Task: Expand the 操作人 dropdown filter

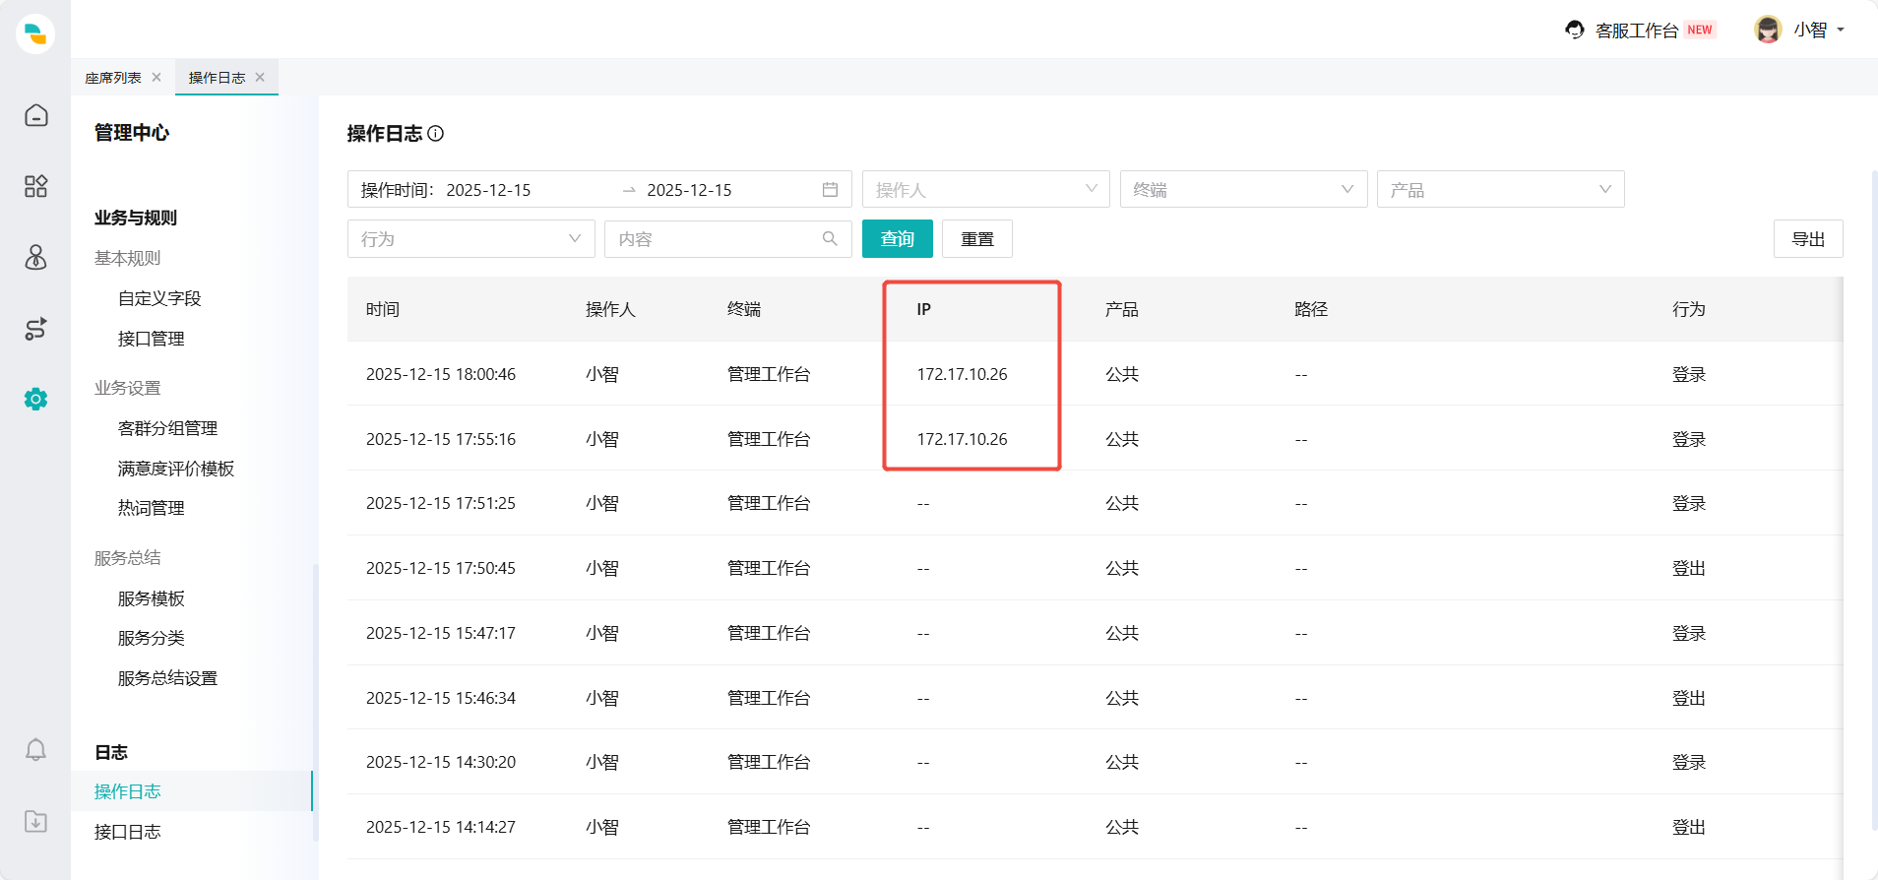Action: pyautogui.click(x=985, y=190)
